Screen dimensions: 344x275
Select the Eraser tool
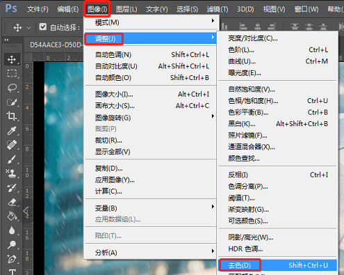pyautogui.click(x=12, y=202)
